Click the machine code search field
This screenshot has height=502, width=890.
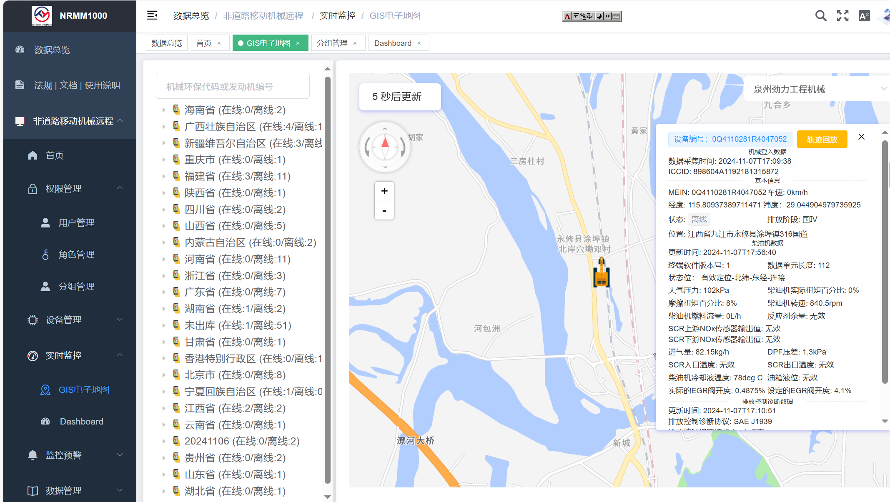[x=233, y=87]
